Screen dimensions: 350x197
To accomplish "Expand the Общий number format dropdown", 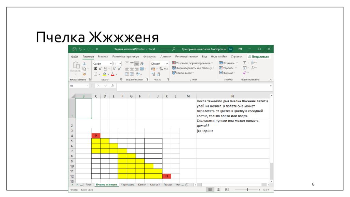I will point(167,64).
